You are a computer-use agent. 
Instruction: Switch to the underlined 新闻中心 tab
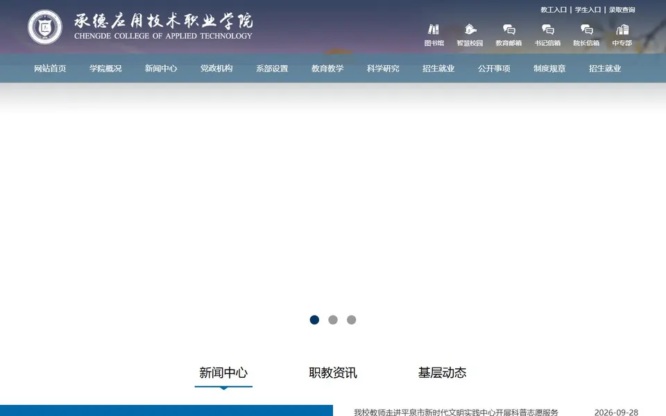(223, 373)
